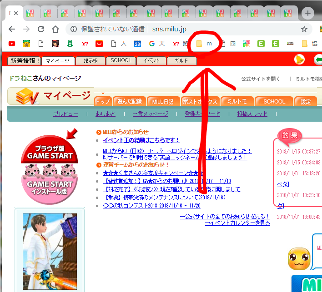Open the Google "天" bookmark
This screenshot has width=322, height=292.
pyautogui.click(x=156, y=44)
